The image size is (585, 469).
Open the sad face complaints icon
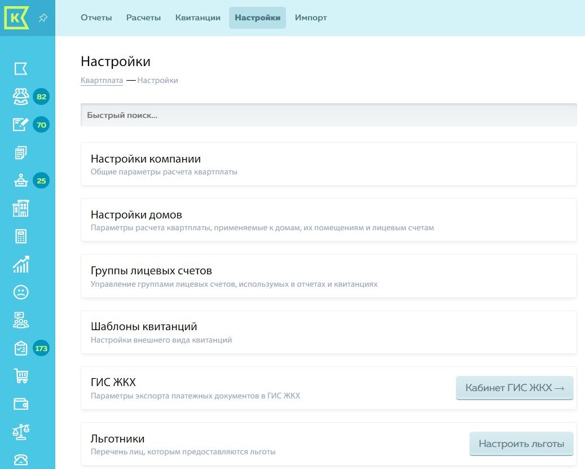[20, 292]
